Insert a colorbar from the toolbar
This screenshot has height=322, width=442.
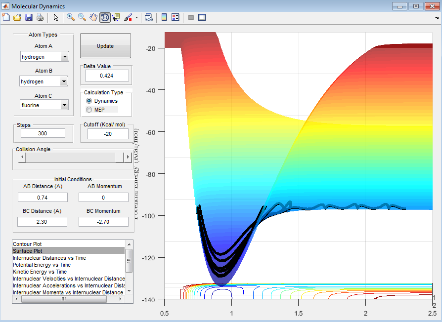(x=164, y=17)
